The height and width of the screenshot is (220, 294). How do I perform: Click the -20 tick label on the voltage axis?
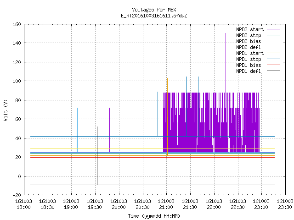(x=17, y=195)
